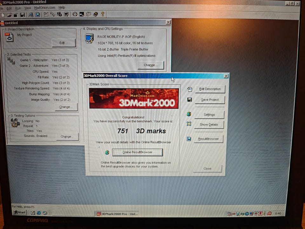
Task: Click the Show Details button
Action: (x=209, y=125)
